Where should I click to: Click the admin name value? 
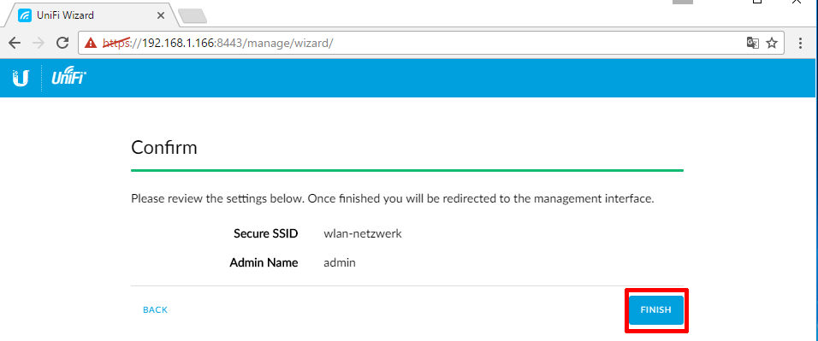tap(340, 262)
